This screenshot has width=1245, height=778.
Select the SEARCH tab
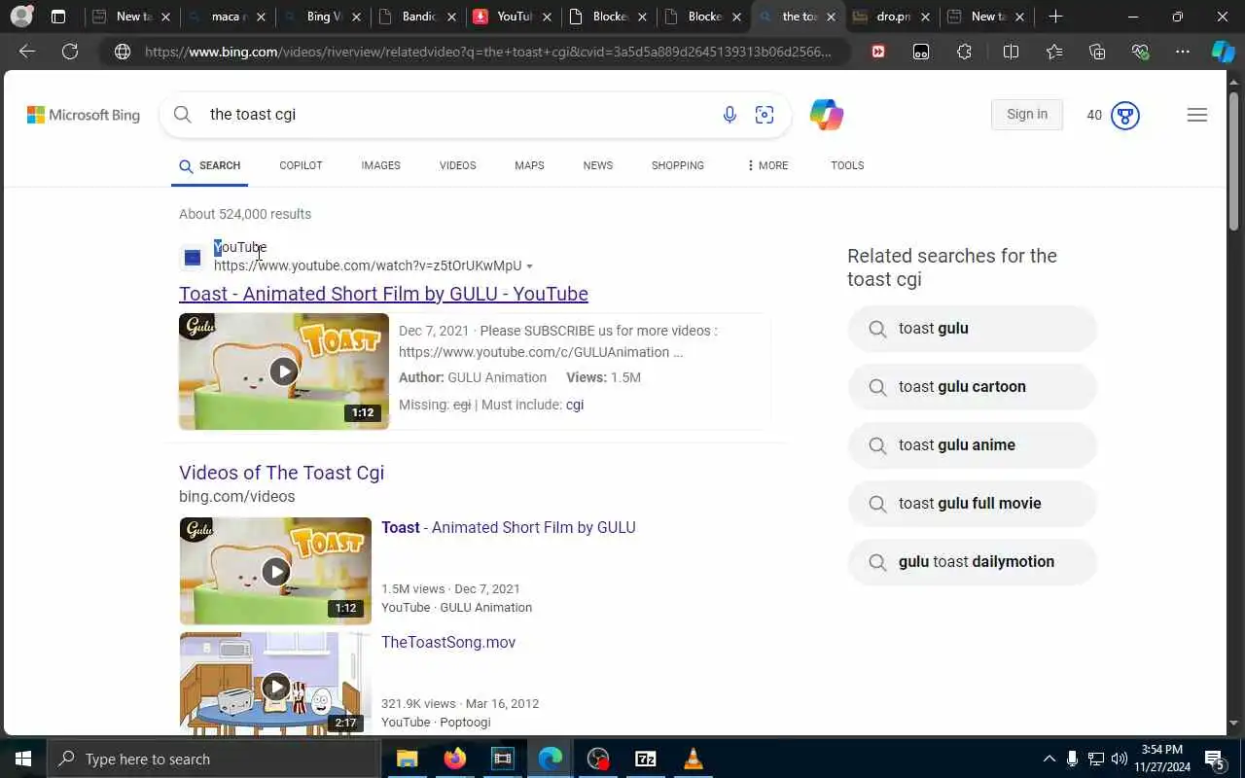(210, 165)
